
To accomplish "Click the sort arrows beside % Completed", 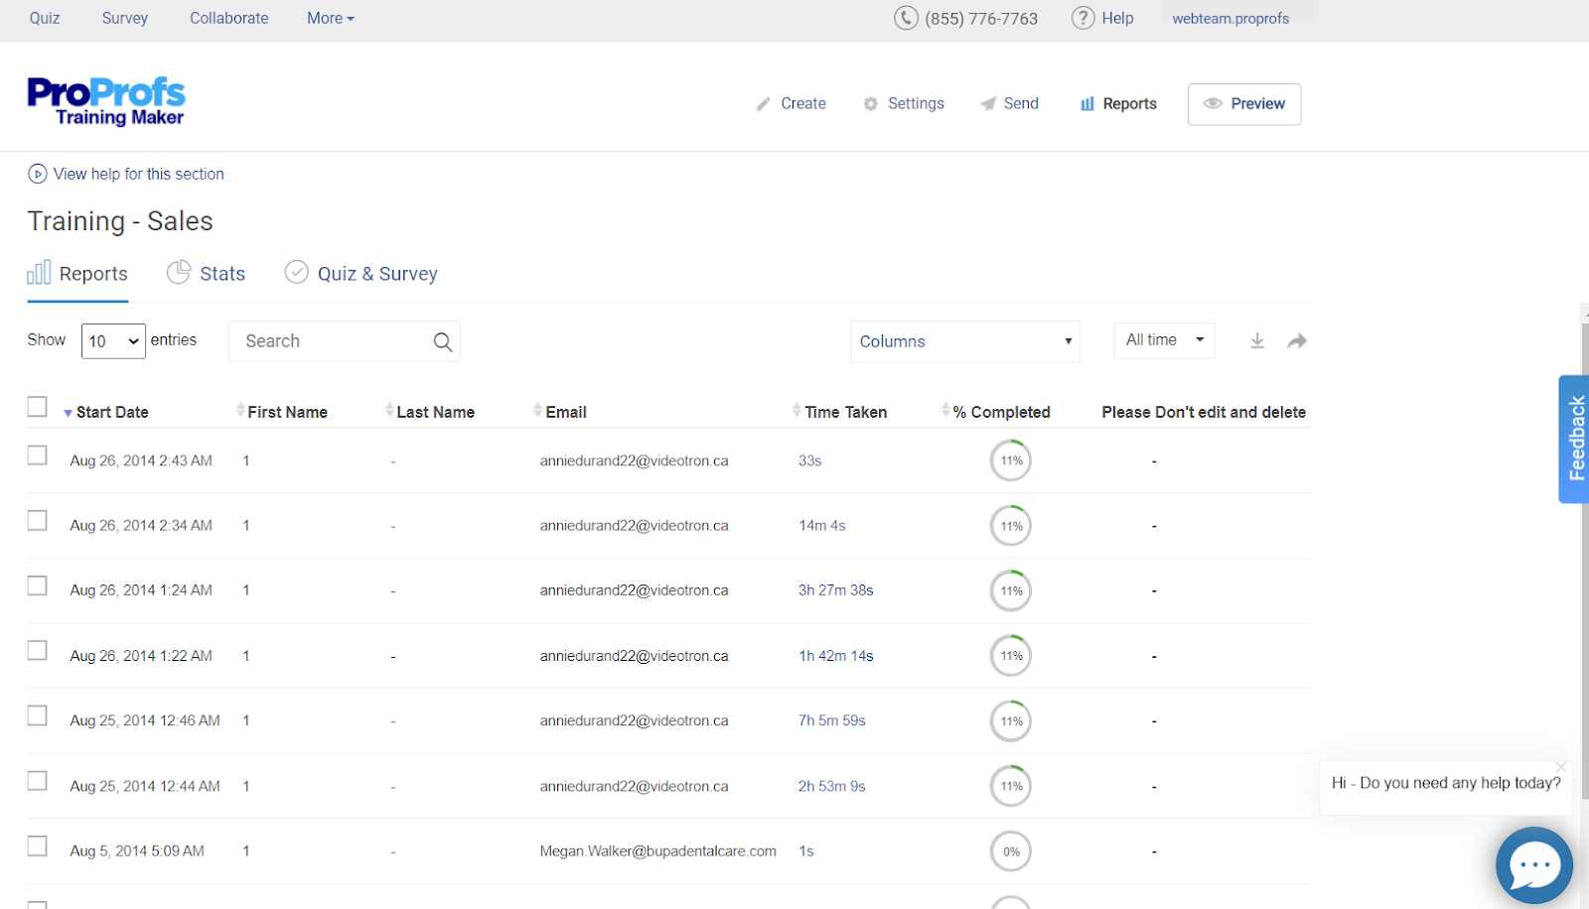I will click(945, 410).
